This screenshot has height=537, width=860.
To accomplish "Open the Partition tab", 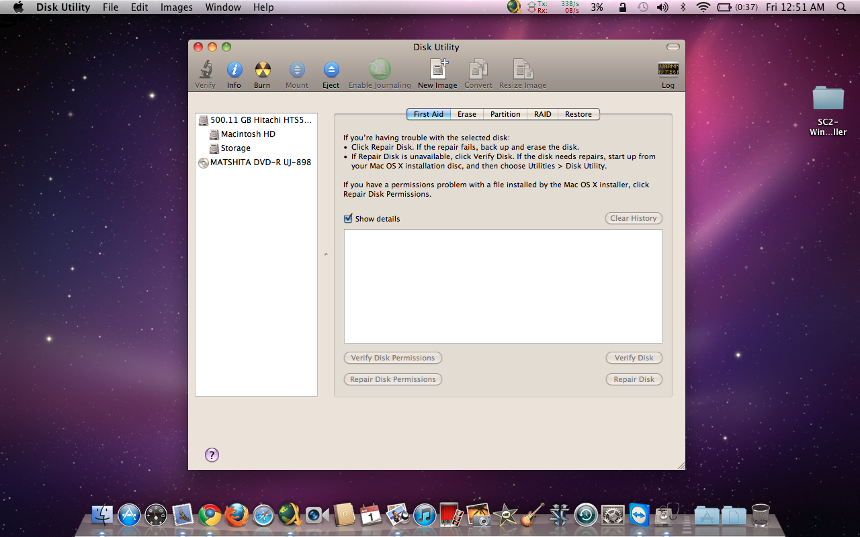I will 505,114.
